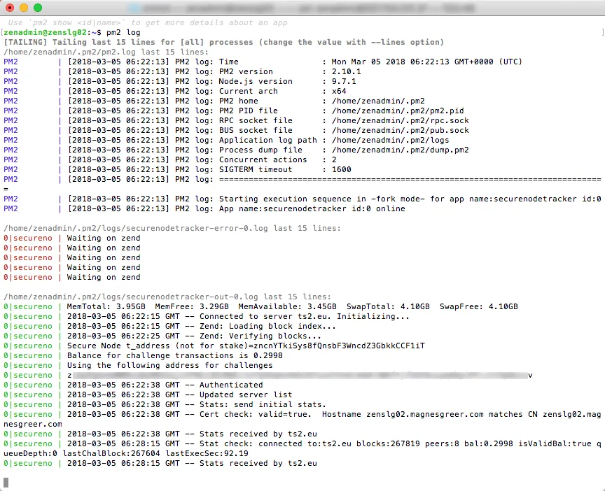Image resolution: width=605 pixels, height=491 pixels.
Task: Click 'Connected to server ts2.eu. Initializing...' line
Action: point(207,316)
